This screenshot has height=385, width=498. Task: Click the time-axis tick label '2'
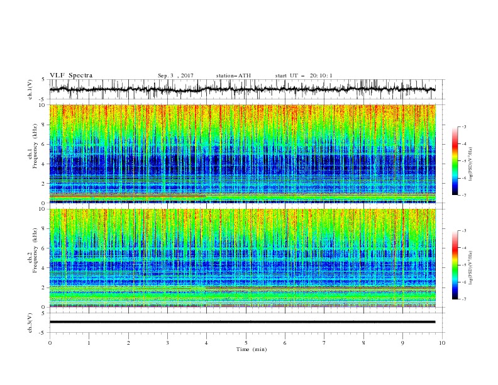coord(128,343)
